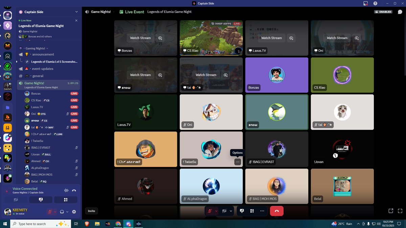This screenshot has width=406, height=228.
Task: Turn on camera in the bottom call bar
Action: coord(224,211)
